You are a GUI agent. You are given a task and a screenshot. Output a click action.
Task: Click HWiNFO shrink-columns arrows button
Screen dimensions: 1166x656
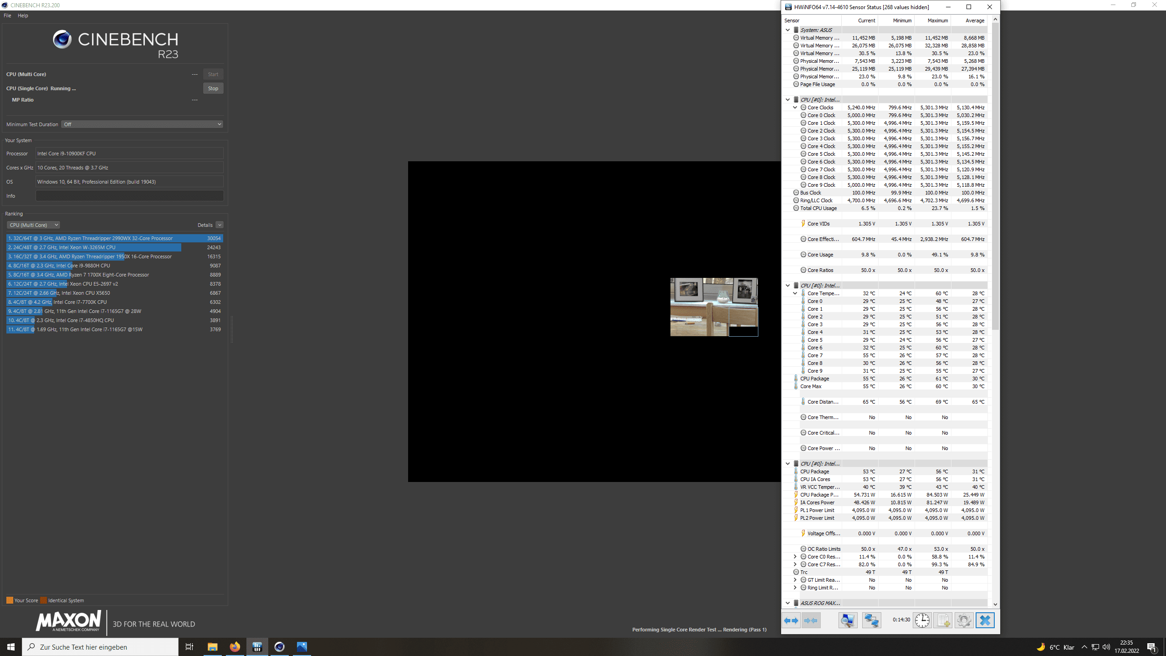pos(811,620)
